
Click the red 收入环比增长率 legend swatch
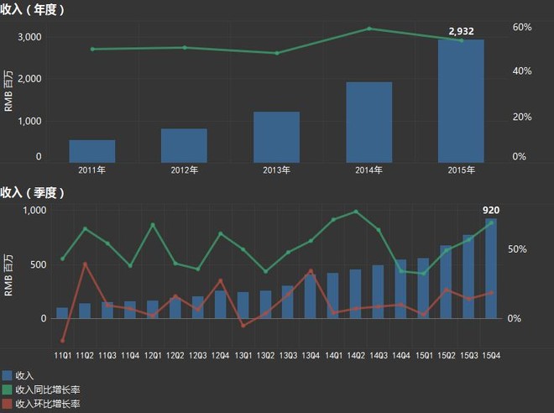(x=7, y=404)
